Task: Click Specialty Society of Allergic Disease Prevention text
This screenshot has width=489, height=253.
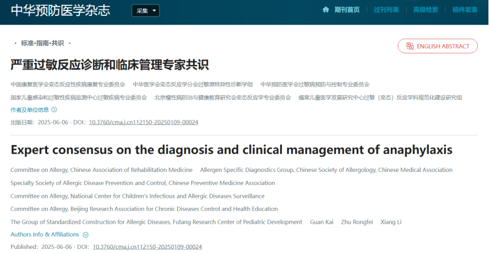Action: coord(142,183)
